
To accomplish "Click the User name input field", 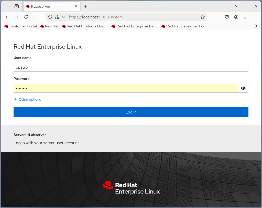I will [x=131, y=67].
